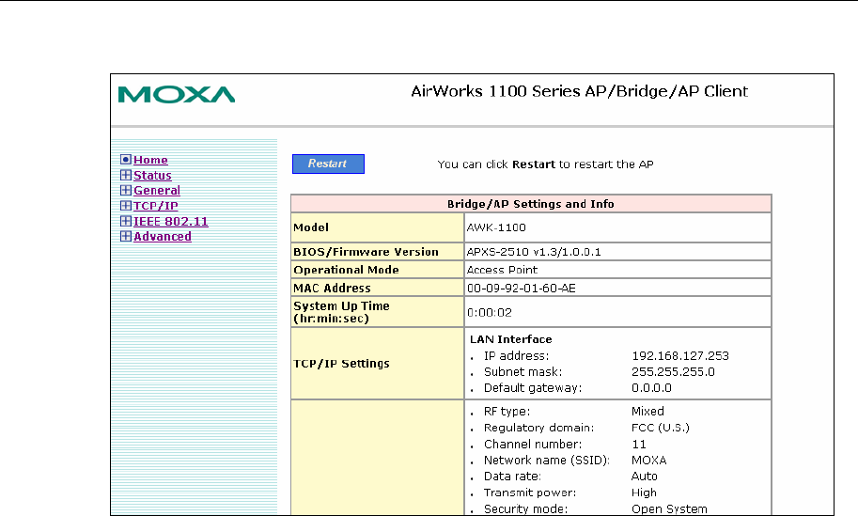
Task: Select system up time 0:00:02
Action: (490, 312)
